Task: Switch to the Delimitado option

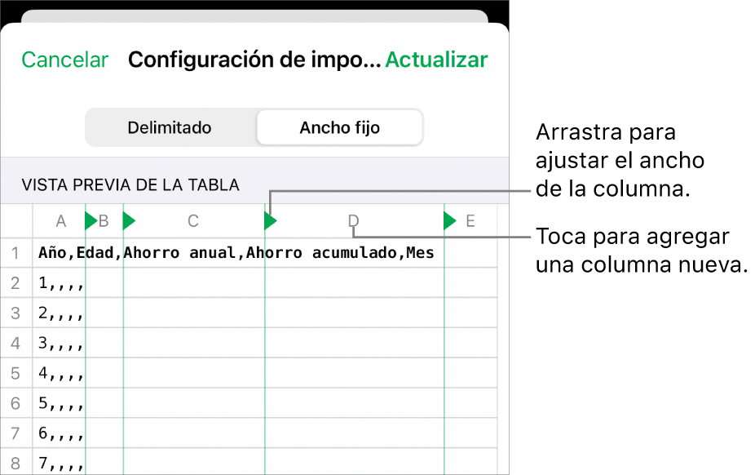Action: point(169,127)
